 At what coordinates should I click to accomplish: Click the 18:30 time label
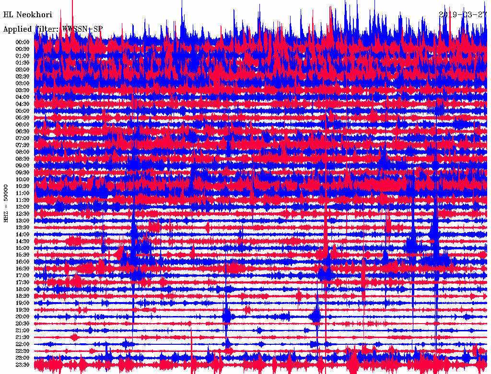(x=23, y=296)
